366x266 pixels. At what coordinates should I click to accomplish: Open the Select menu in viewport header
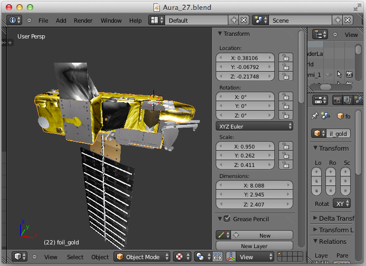(x=75, y=257)
